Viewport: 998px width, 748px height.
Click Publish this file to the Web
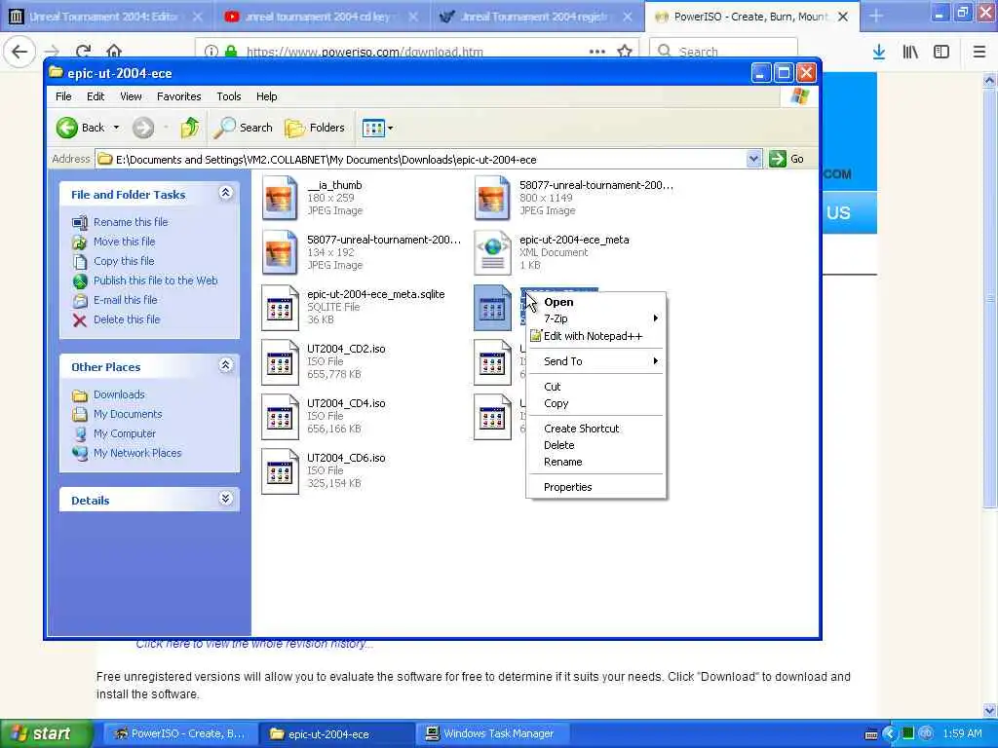coord(155,280)
